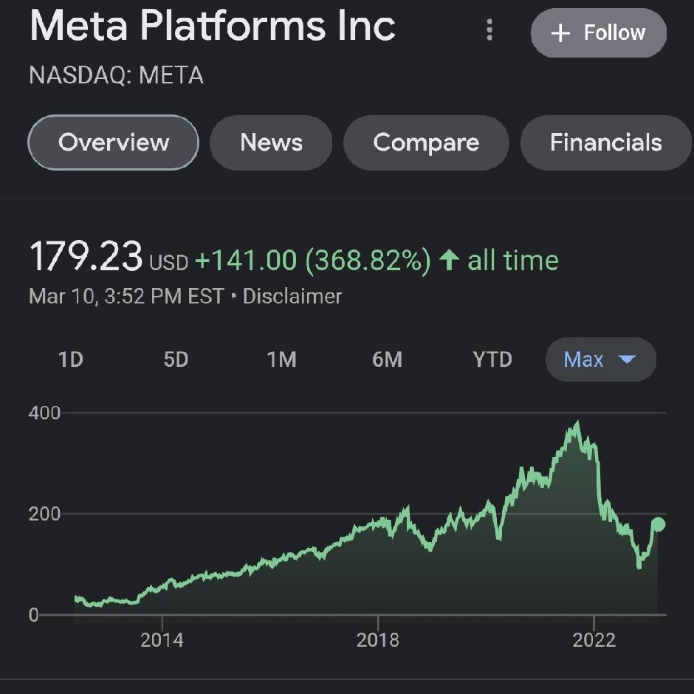The height and width of the screenshot is (694, 694).
Task: Switch to the Compare tab
Action: pyautogui.click(x=426, y=142)
